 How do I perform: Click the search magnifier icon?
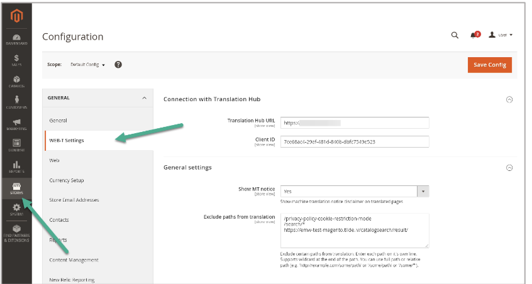(x=455, y=35)
